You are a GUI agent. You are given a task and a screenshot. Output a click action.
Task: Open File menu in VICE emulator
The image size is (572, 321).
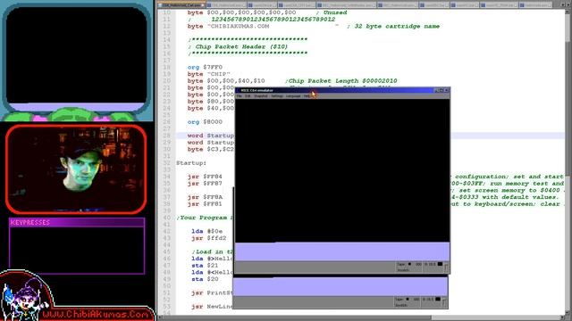point(240,96)
